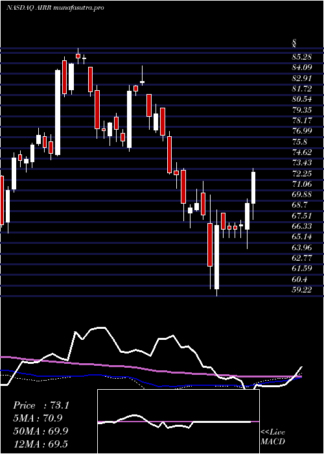Click the 79.35 price axis label
Screen dimensions: 324x454
(302, 110)
